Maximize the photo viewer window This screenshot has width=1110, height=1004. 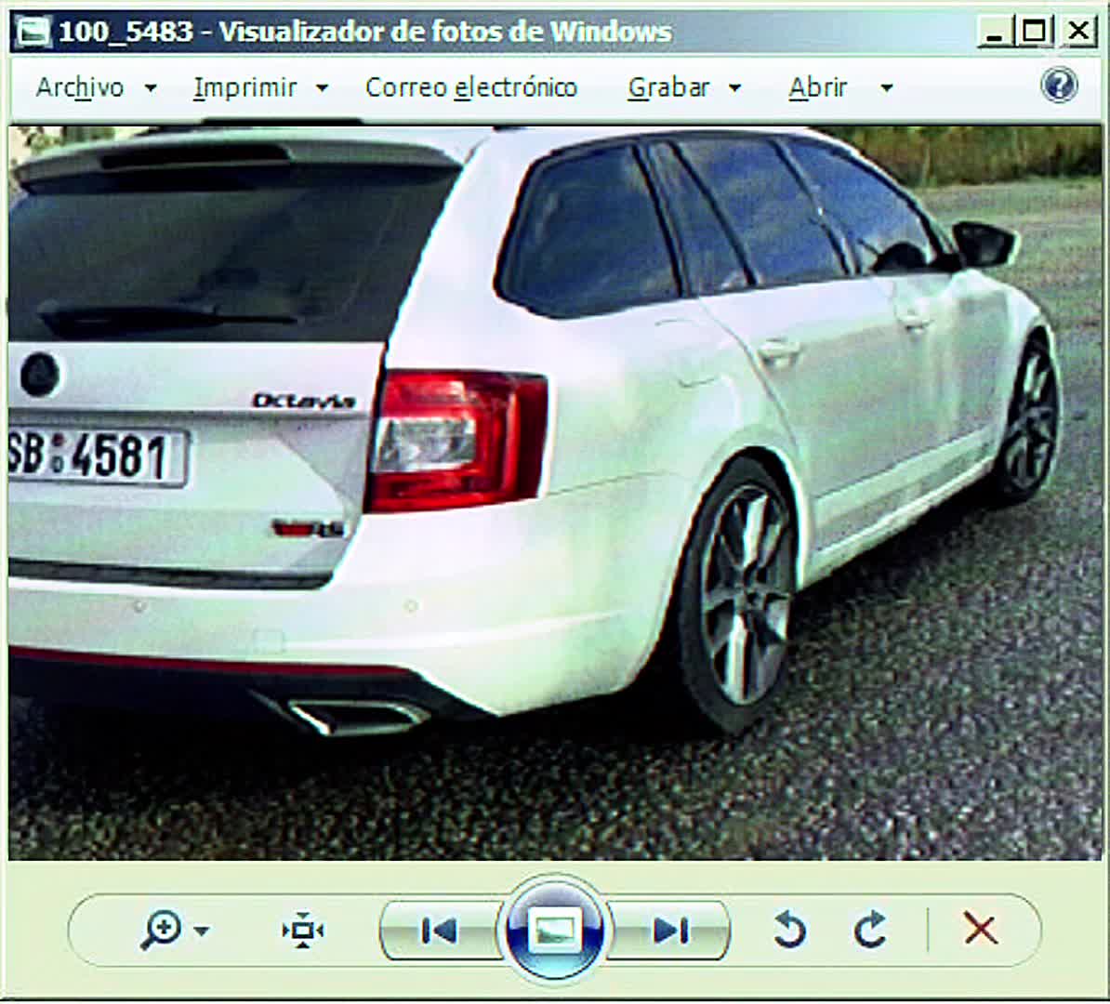click(1035, 32)
